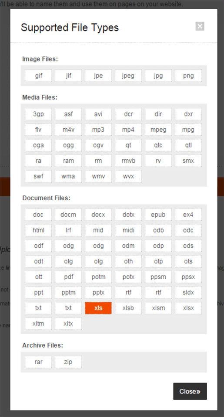The height and width of the screenshot is (417, 224).
Task: Click the 3gp media type chip
Action: point(38,114)
